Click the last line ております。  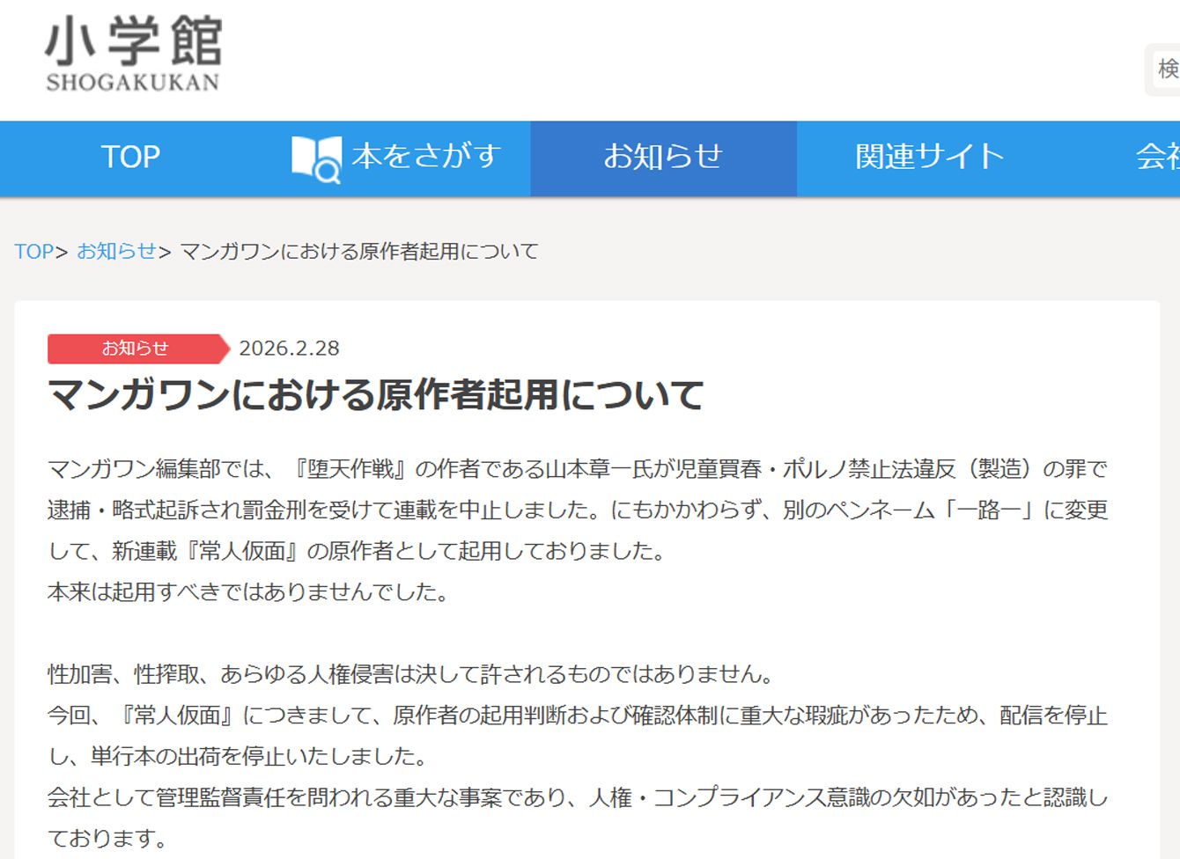[107, 838]
